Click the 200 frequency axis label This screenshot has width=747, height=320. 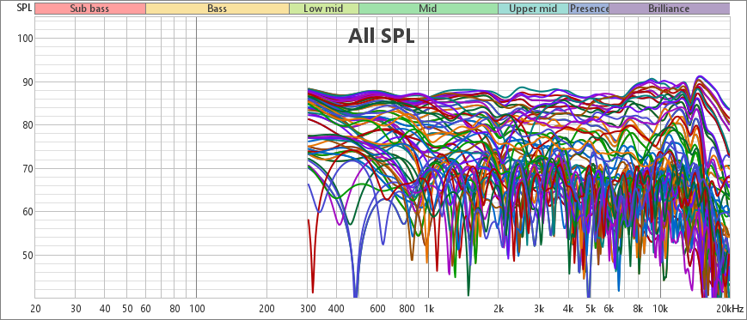point(266,309)
